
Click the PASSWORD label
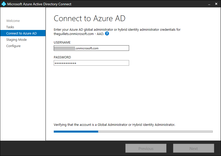pos(62,57)
